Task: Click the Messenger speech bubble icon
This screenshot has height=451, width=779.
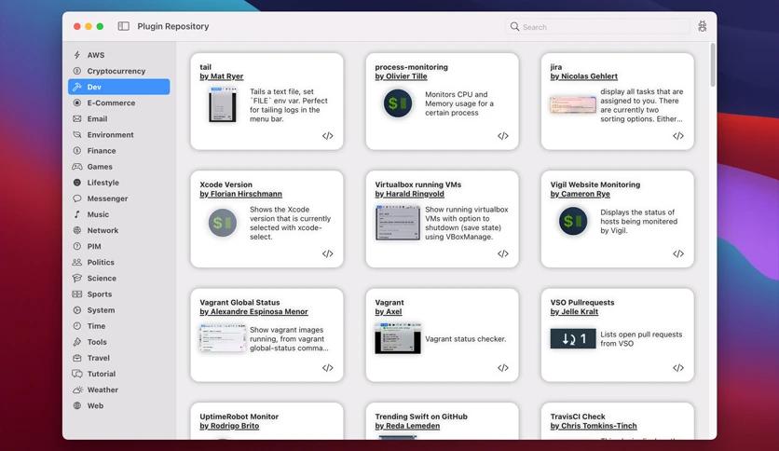Action: click(x=77, y=198)
